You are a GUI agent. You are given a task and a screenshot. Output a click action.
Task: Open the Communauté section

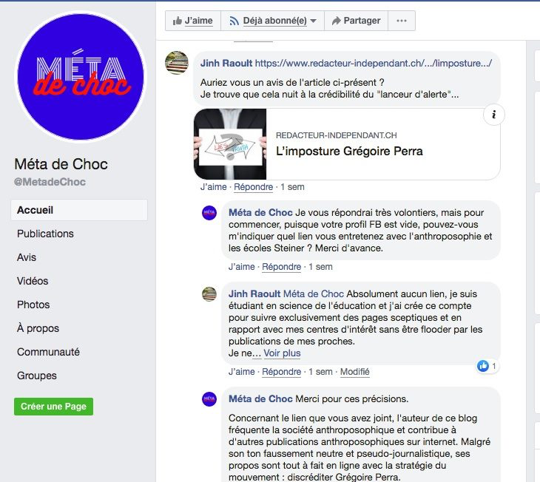[x=48, y=352]
